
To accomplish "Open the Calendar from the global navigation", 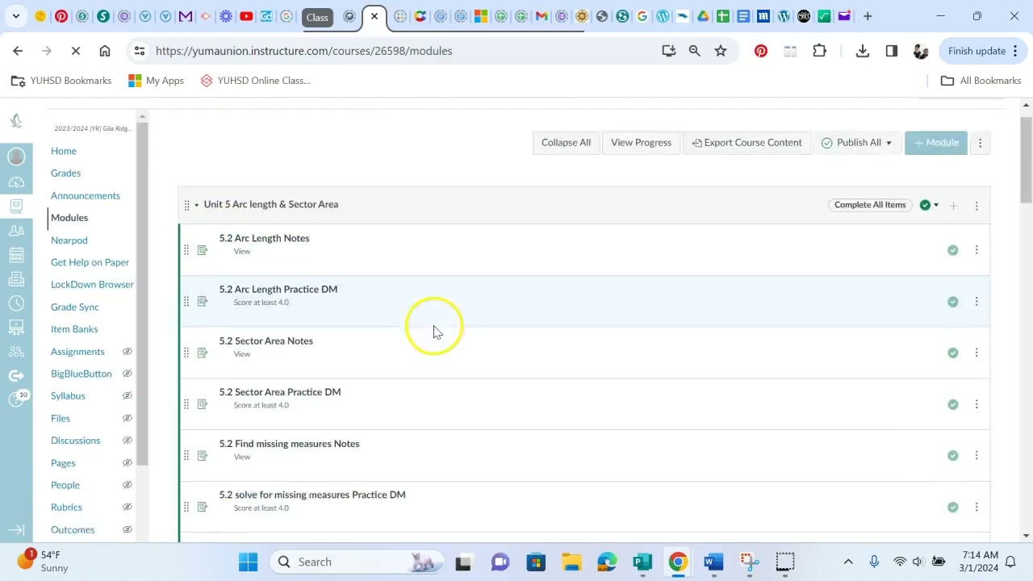I will click(x=16, y=255).
